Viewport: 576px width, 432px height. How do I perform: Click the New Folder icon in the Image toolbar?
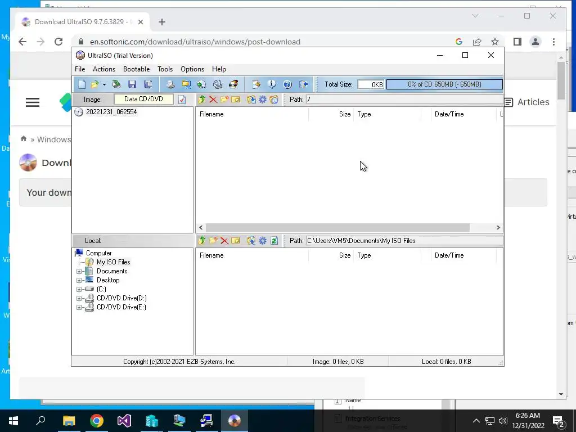tap(224, 99)
